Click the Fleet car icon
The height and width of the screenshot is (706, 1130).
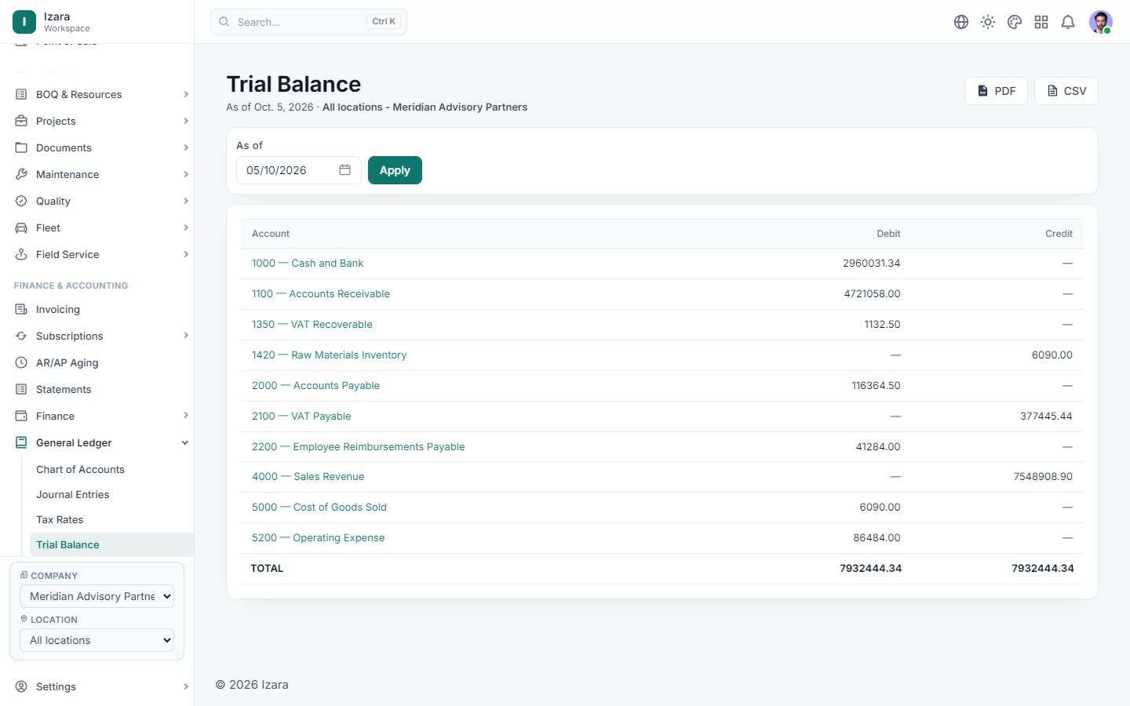(x=21, y=227)
